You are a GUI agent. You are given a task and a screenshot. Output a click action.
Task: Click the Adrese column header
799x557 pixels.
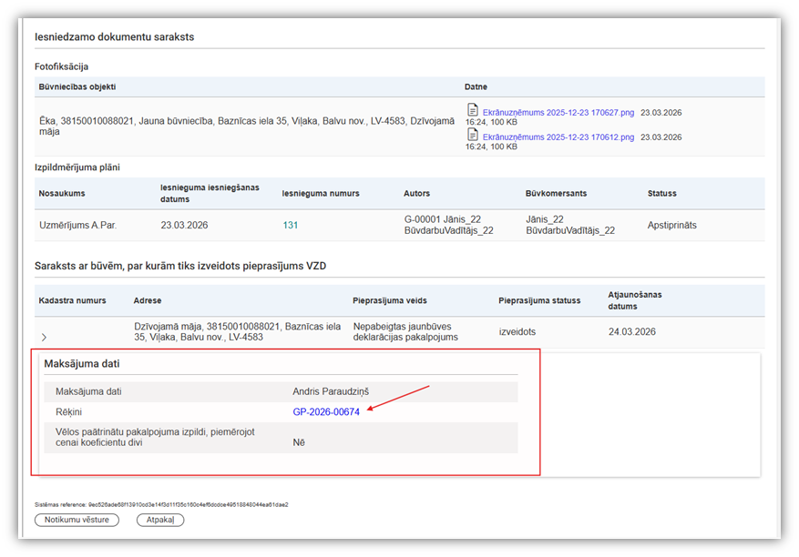point(148,300)
